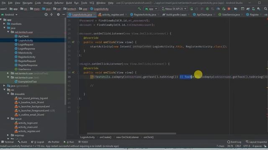268x150 pixels.
Task: Open TODO tool window
Action: [x=83, y=142]
